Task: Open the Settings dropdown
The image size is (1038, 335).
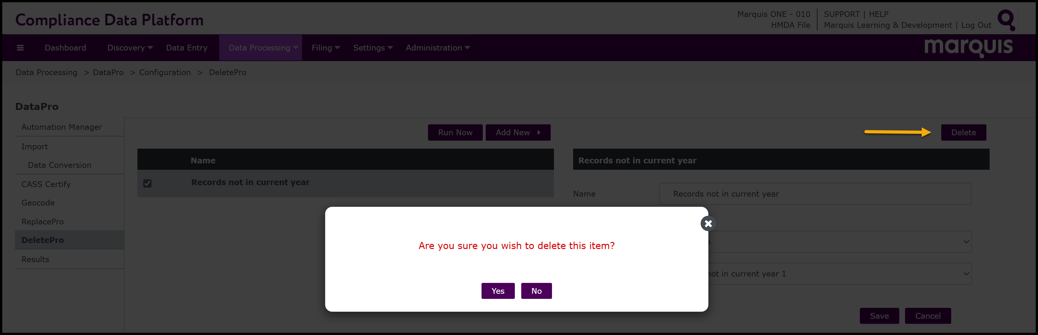Action: point(372,48)
